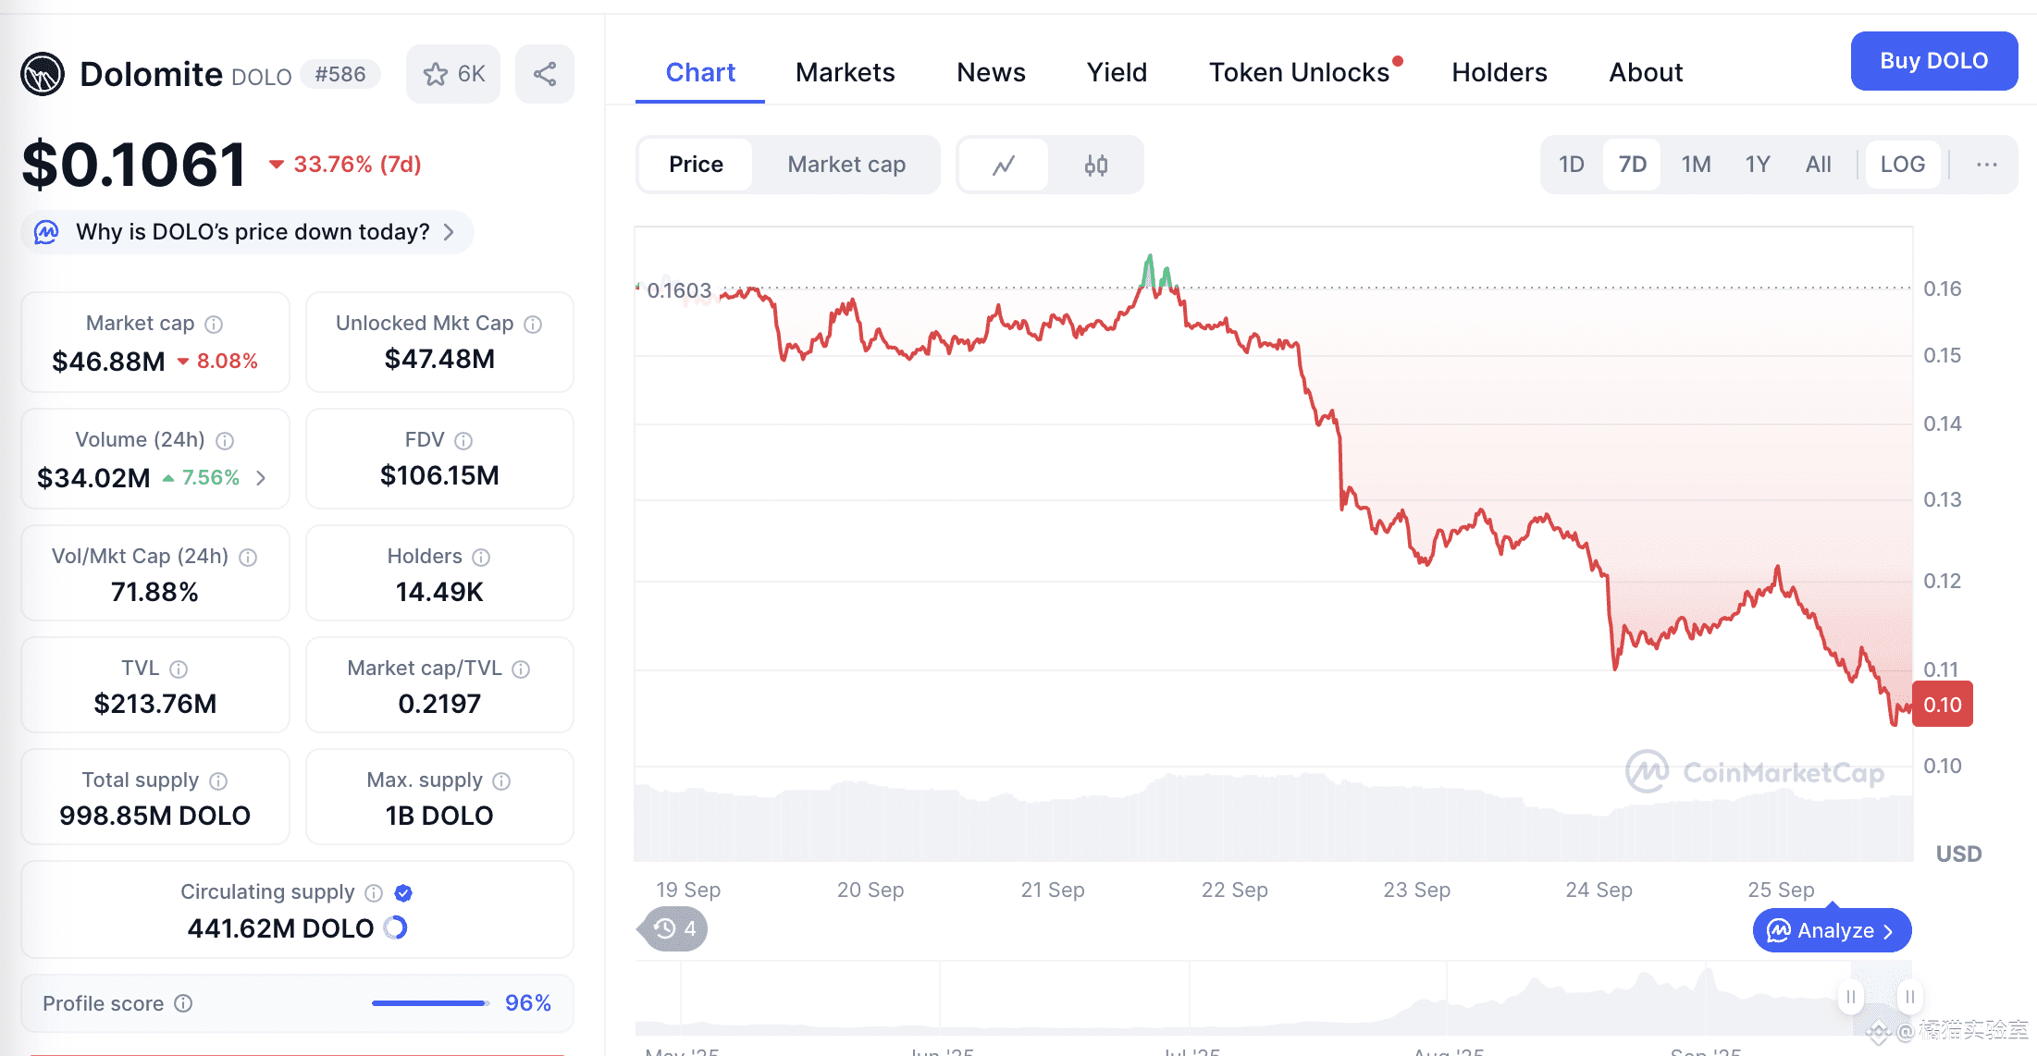Screen dimensions: 2037x1056
Task: Select the Price view toggle
Action: 696,165
